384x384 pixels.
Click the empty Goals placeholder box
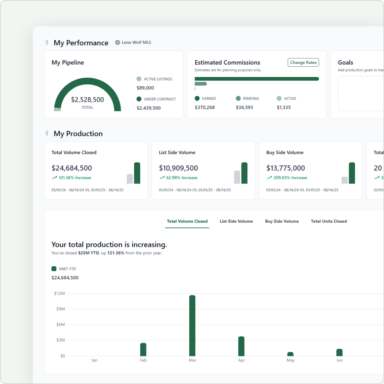coord(361,93)
